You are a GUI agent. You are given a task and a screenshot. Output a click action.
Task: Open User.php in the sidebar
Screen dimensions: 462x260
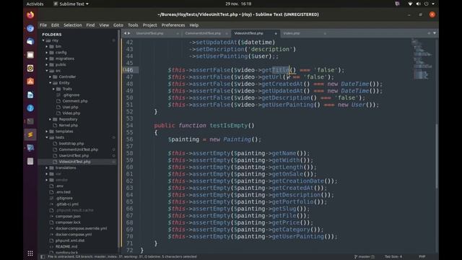coord(70,107)
